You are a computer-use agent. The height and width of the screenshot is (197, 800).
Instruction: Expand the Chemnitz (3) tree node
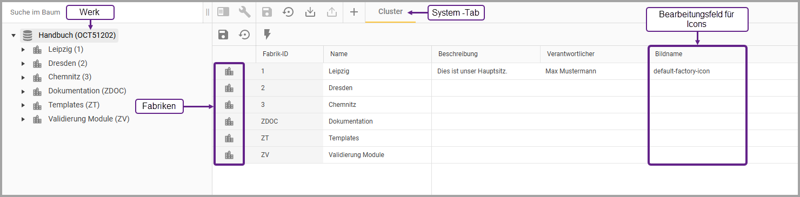coord(23,77)
